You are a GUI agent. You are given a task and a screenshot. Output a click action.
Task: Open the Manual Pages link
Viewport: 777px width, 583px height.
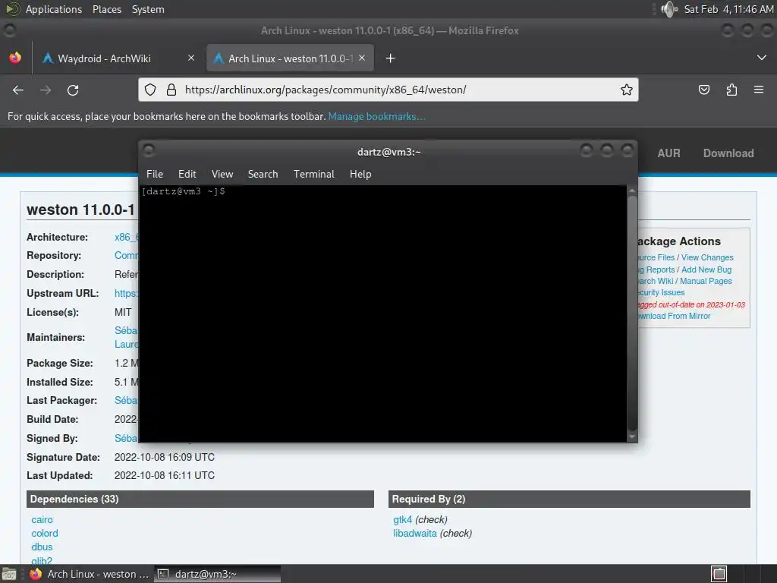pyautogui.click(x=706, y=281)
